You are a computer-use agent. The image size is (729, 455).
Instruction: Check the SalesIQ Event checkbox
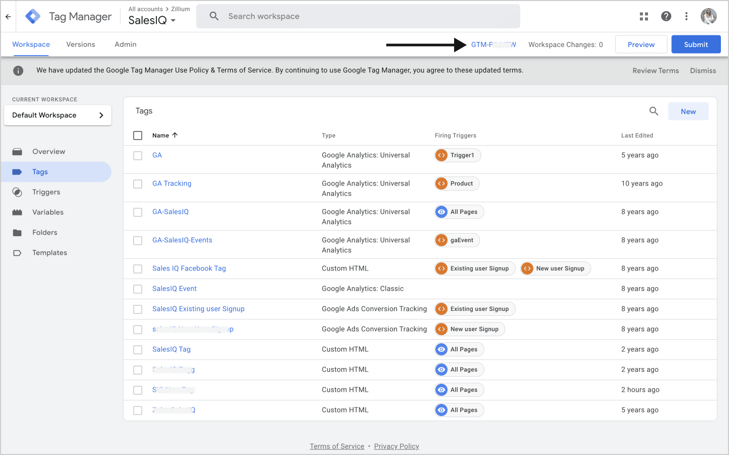click(x=138, y=289)
